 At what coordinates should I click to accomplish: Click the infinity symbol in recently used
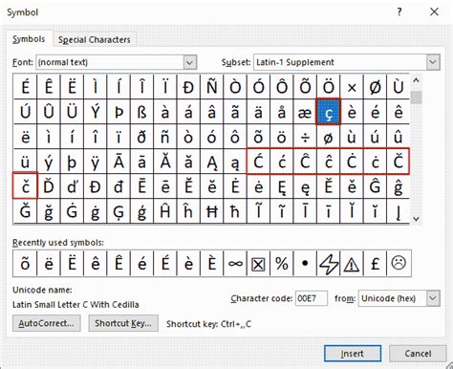[x=235, y=264]
